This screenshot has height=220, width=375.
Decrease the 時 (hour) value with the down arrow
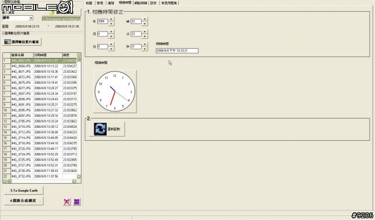[145, 23]
